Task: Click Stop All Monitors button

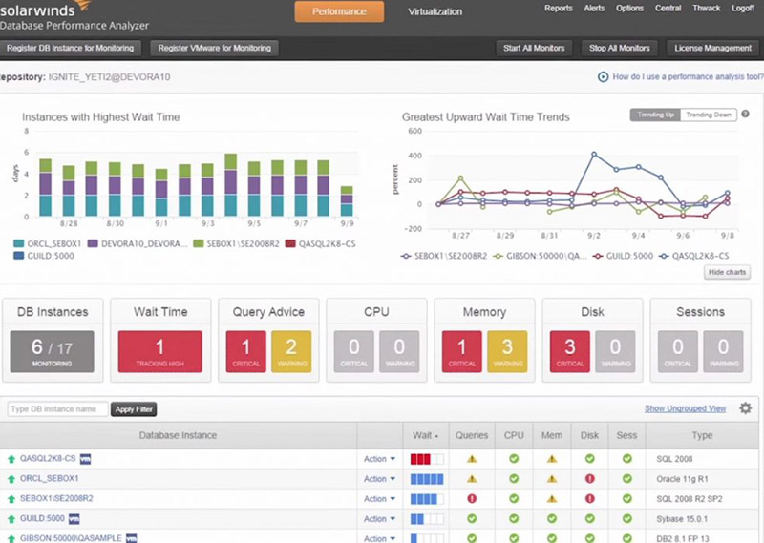Action: (619, 49)
